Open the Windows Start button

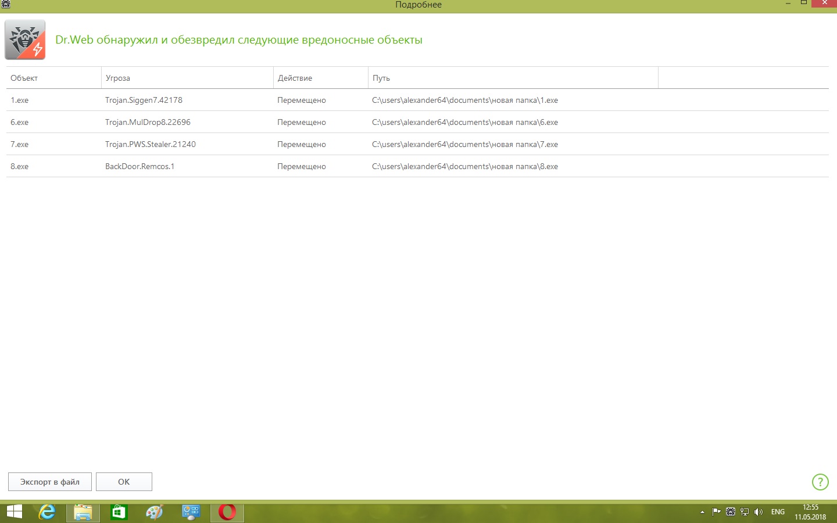[x=14, y=512]
